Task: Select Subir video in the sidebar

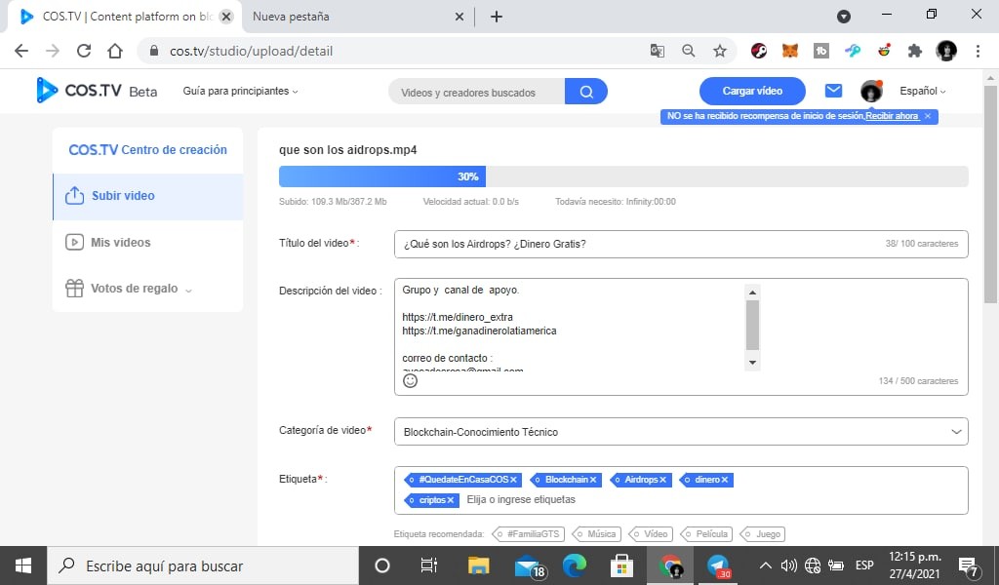Action: click(x=148, y=196)
